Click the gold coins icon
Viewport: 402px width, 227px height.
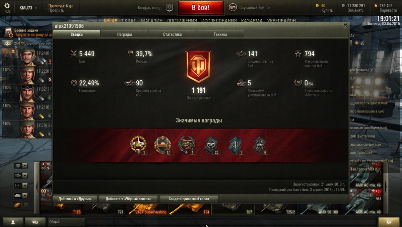[317, 6]
